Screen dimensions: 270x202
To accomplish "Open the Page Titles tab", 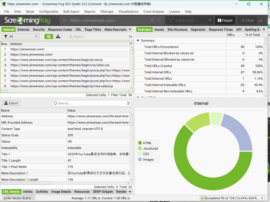I will click(x=93, y=29).
